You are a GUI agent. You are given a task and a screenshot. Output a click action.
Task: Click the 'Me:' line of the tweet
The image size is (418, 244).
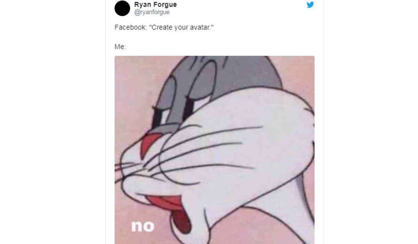(x=120, y=47)
